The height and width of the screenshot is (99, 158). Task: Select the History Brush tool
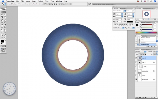click(5, 22)
